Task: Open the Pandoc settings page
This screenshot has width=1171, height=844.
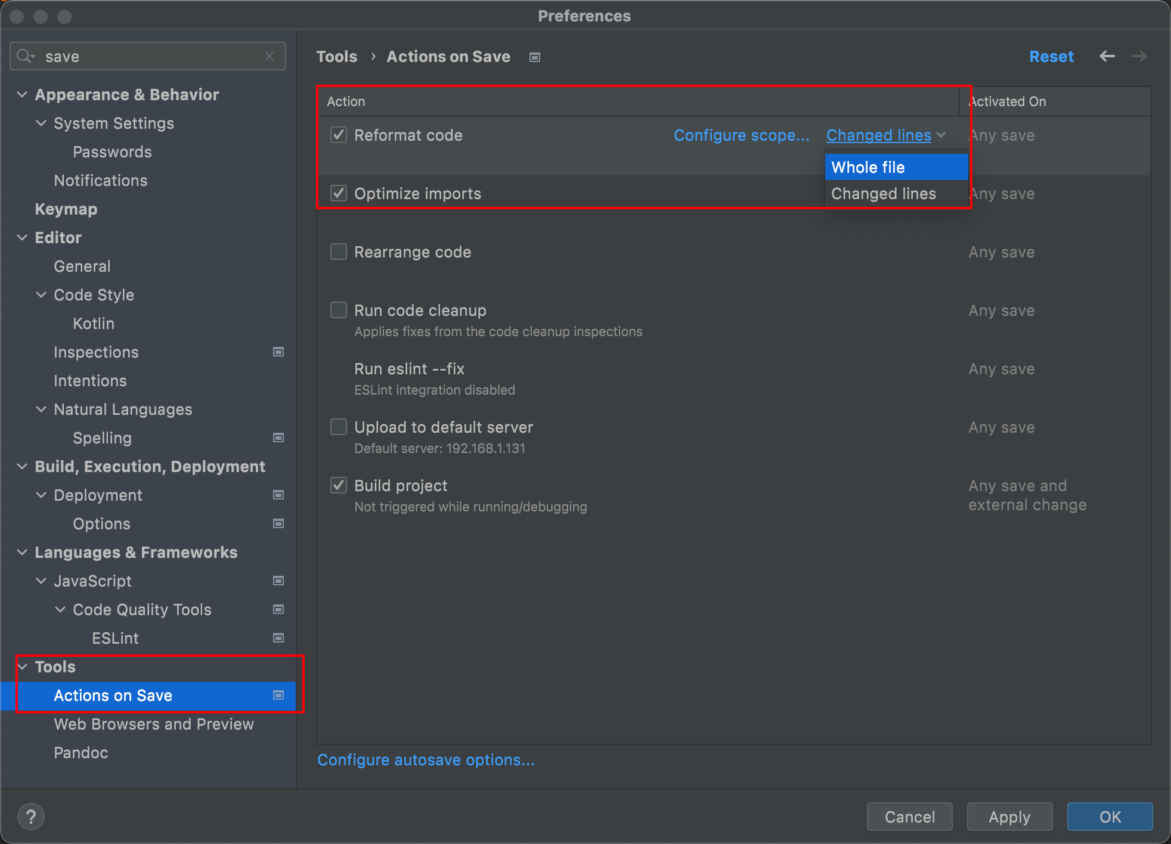Action: click(81, 753)
